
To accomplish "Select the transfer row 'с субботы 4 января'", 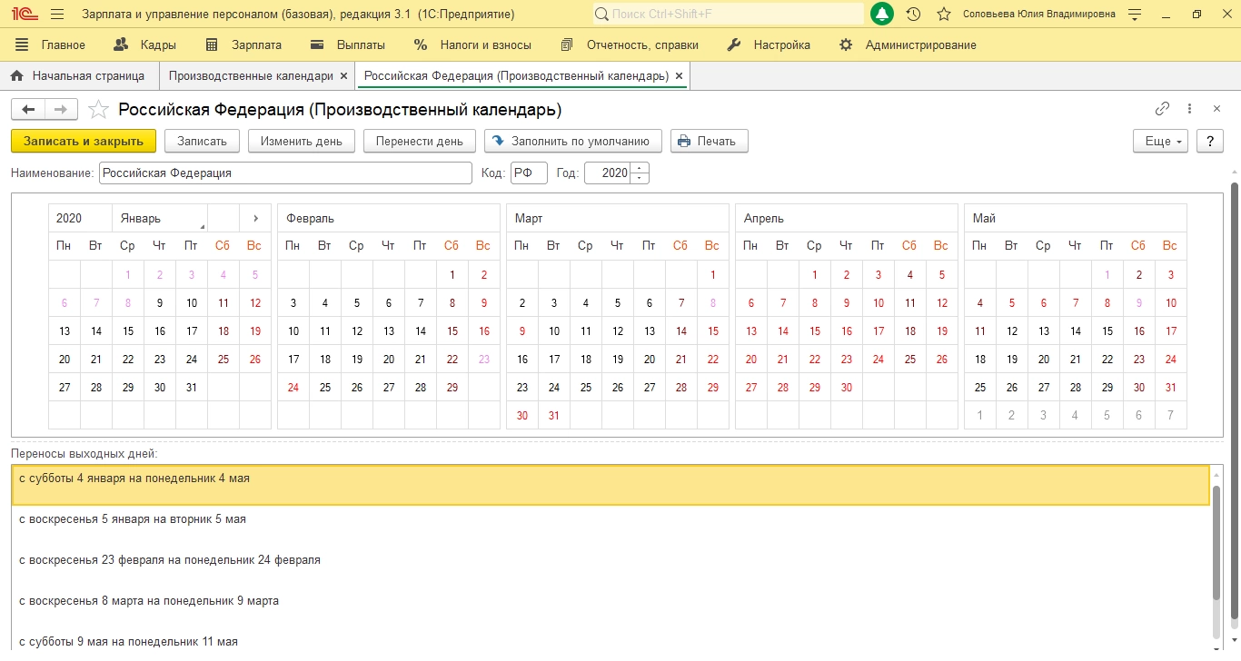I will 611,485.
